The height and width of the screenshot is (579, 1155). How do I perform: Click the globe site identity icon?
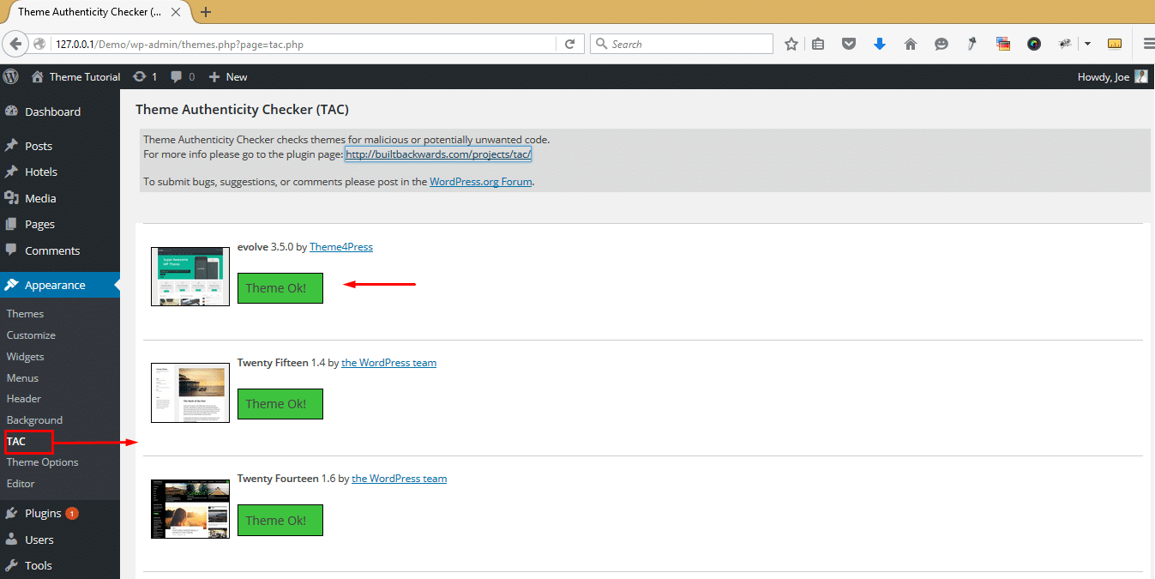point(39,44)
